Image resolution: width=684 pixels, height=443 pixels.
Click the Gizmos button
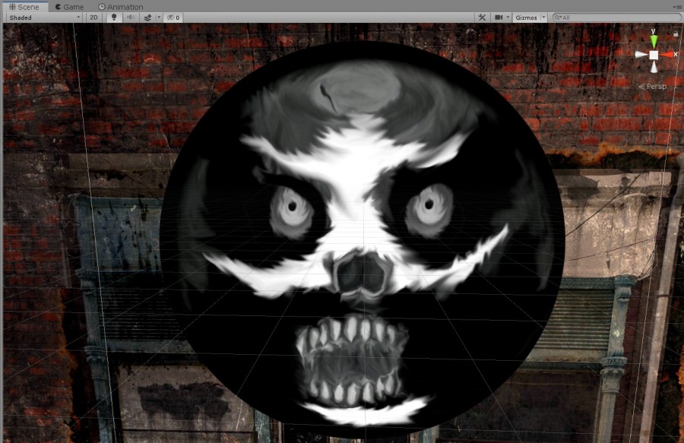[526, 17]
